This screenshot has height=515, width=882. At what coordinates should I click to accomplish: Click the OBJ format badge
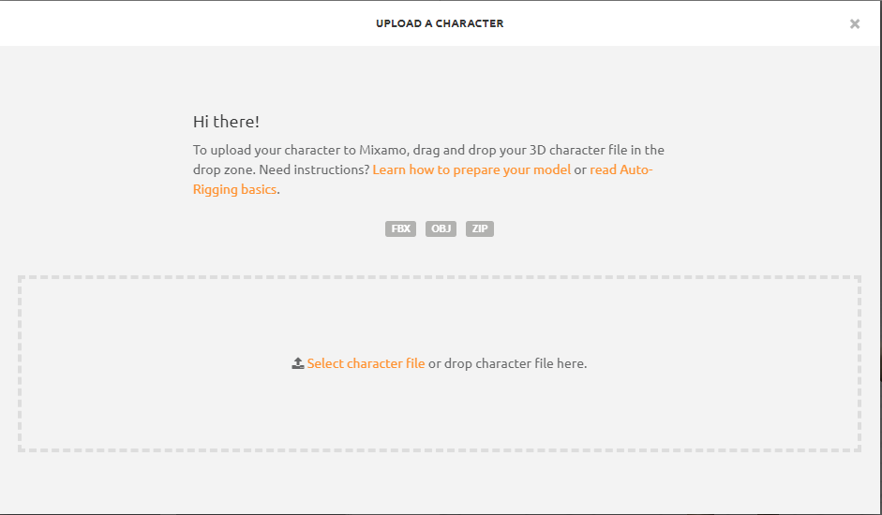(441, 228)
